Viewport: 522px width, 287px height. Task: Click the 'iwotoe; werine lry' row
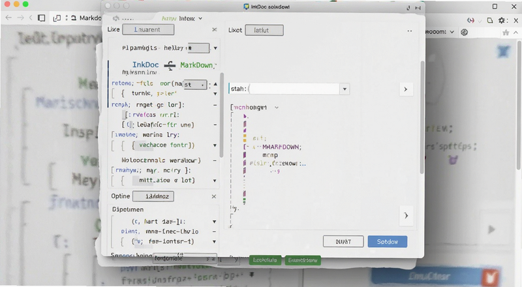tap(146, 135)
